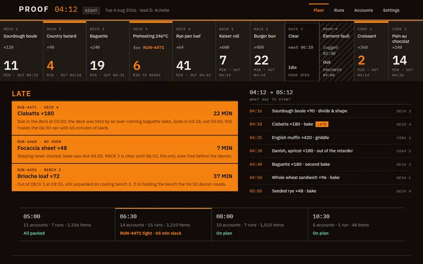
Task: Click 'ENGINEER 09:00' in RACK 4 card
Action: point(332,72)
